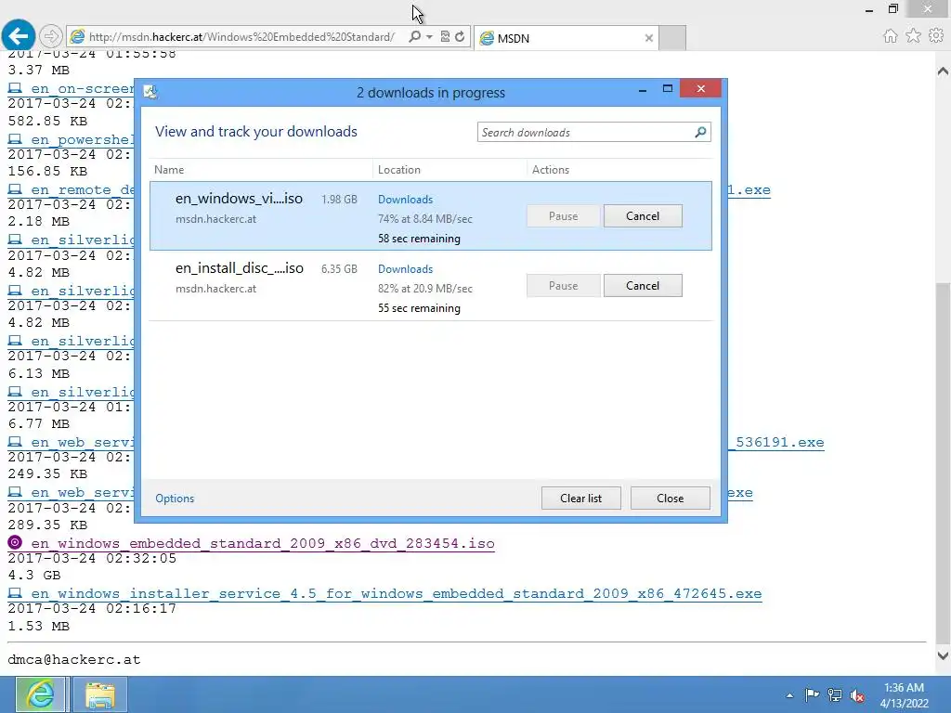Screen dimensions: 951x713
Task: Click the magnifier in Search downloads box
Action: tap(700, 132)
